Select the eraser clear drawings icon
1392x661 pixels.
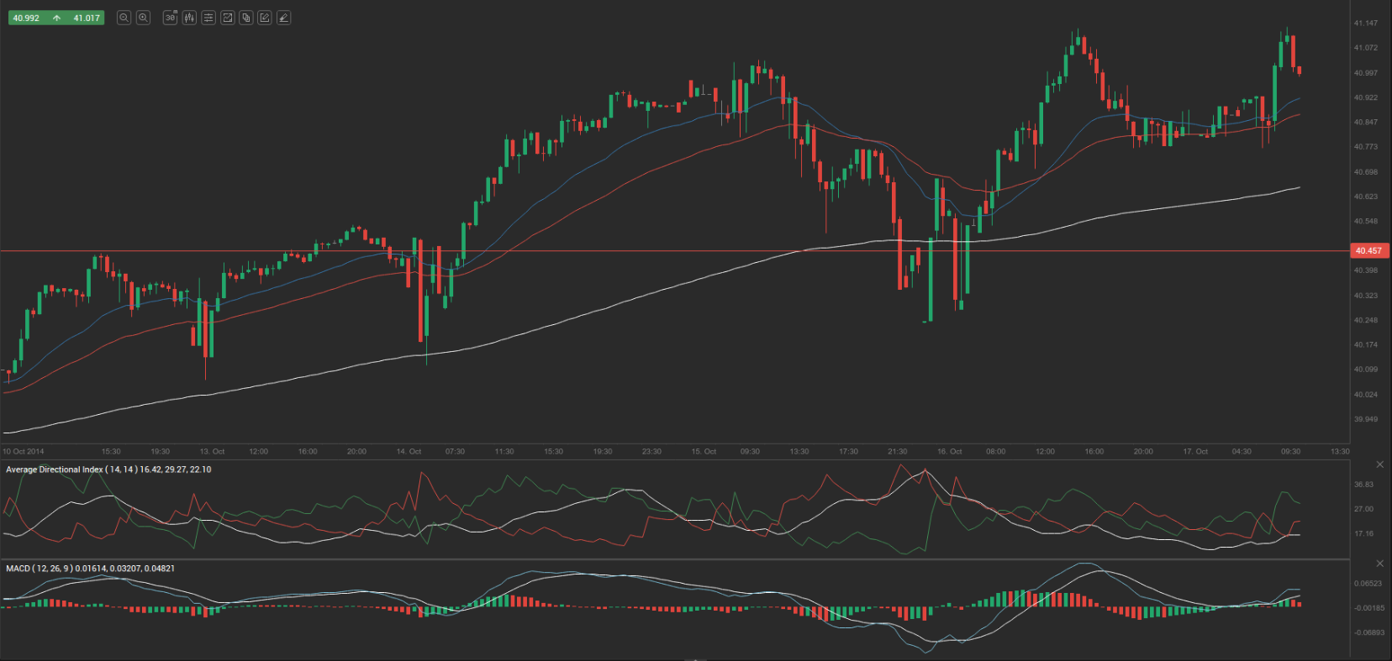[284, 18]
